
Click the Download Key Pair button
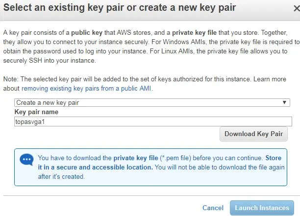click(253, 134)
